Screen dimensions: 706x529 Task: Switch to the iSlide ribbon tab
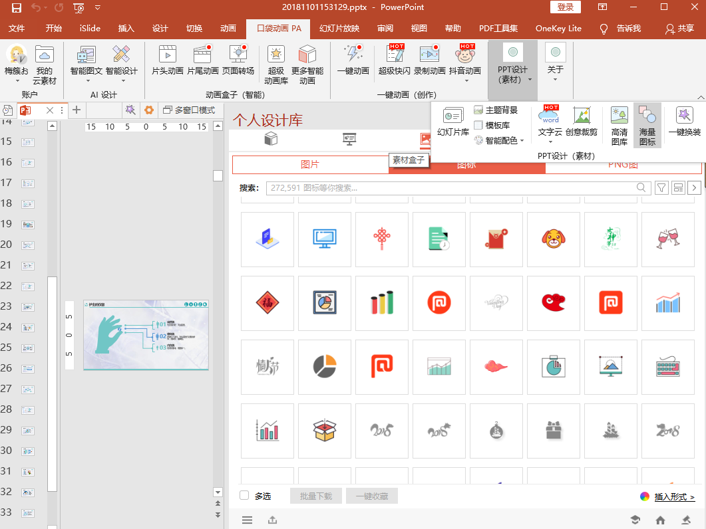90,29
